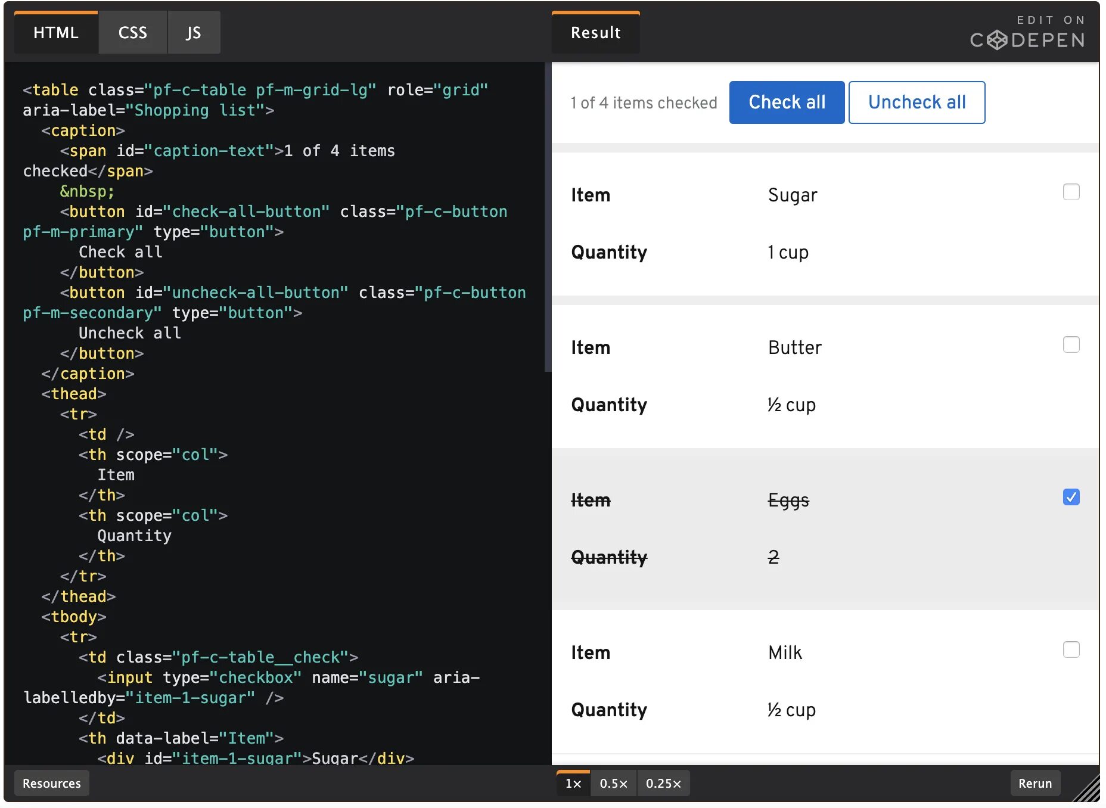Open the Resources button

(x=51, y=783)
